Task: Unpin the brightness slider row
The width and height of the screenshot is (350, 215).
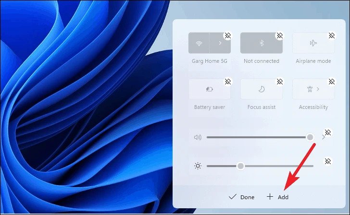Action: point(328,161)
